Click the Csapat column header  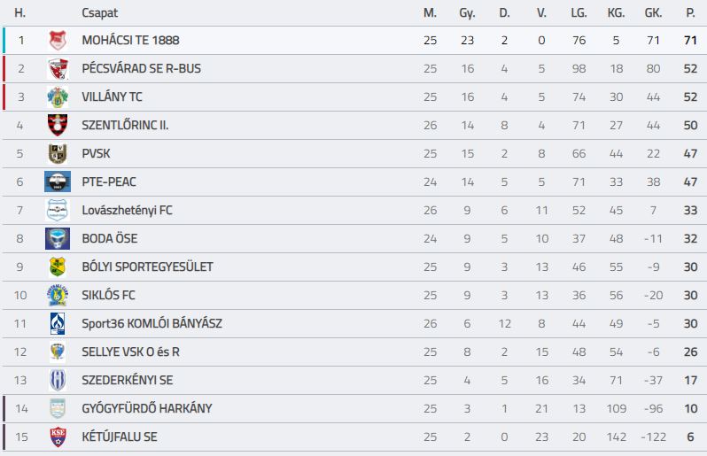pyautogui.click(x=99, y=13)
